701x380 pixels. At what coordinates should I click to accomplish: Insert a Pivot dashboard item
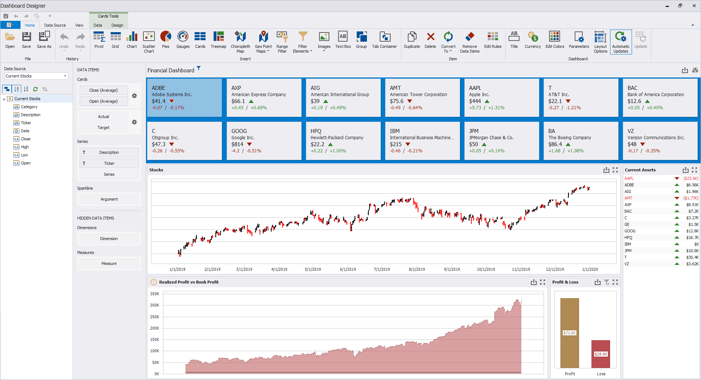pos(99,40)
